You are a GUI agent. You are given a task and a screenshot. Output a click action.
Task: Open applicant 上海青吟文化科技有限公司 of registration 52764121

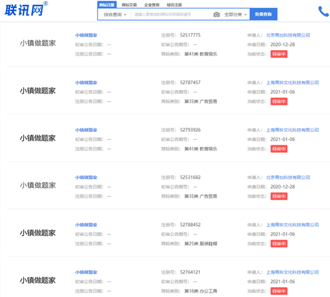[x=293, y=272]
